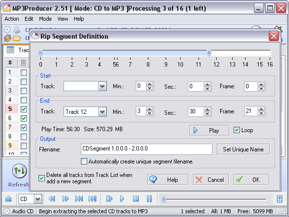289x217 pixels.
Task: Uncheck Delete all tracks from Track List
Action: (x=41, y=178)
